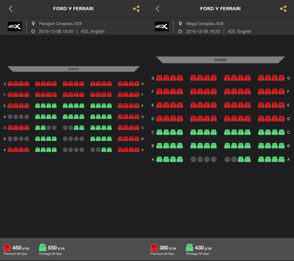The width and height of the screenshot is (294, 261).
Task: Tap leftmost gray taken seat in Paragon row D
Action: click(x=10, y=117)
